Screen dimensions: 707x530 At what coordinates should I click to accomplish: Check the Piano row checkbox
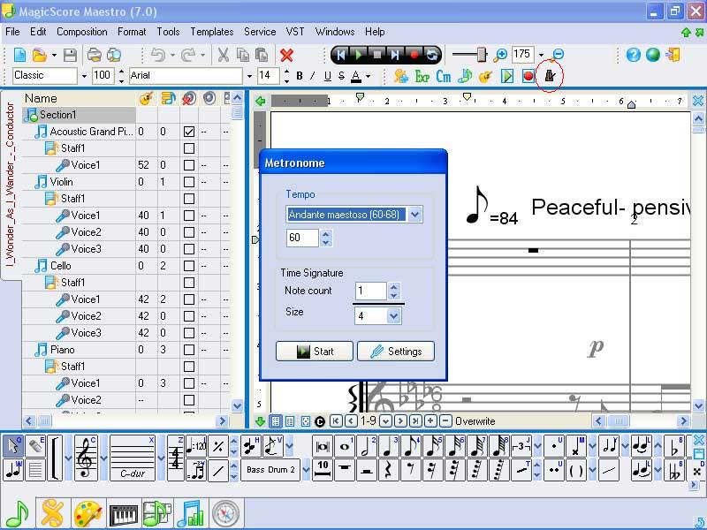pos(189,350)
